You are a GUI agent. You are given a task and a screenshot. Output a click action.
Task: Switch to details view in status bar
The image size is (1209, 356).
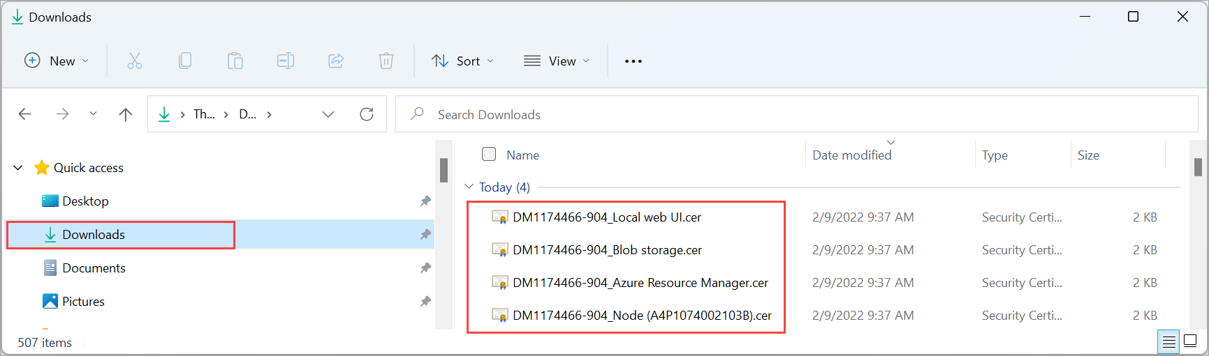(1168, 342)
